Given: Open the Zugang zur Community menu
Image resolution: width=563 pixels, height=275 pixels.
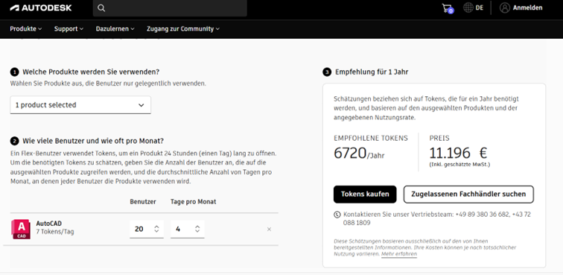Looking at the screenshot, I should [x=183, y=29].
